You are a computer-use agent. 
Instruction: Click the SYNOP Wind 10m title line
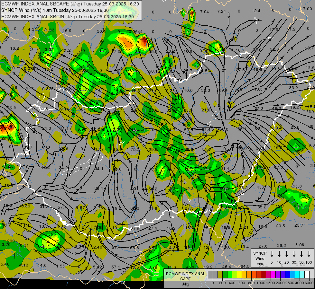[x=55, y=10]
